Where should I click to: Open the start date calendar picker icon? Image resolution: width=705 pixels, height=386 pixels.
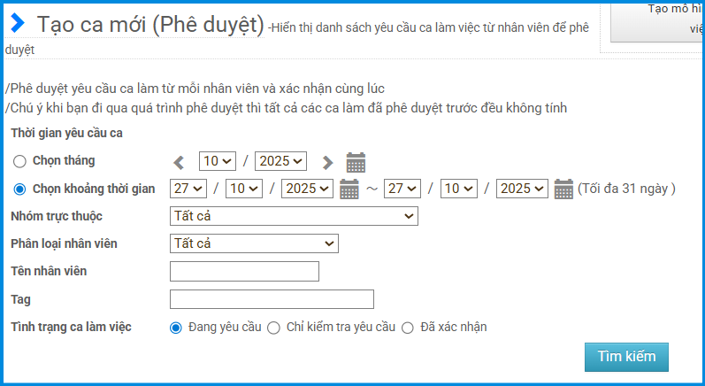coord(349,189)
